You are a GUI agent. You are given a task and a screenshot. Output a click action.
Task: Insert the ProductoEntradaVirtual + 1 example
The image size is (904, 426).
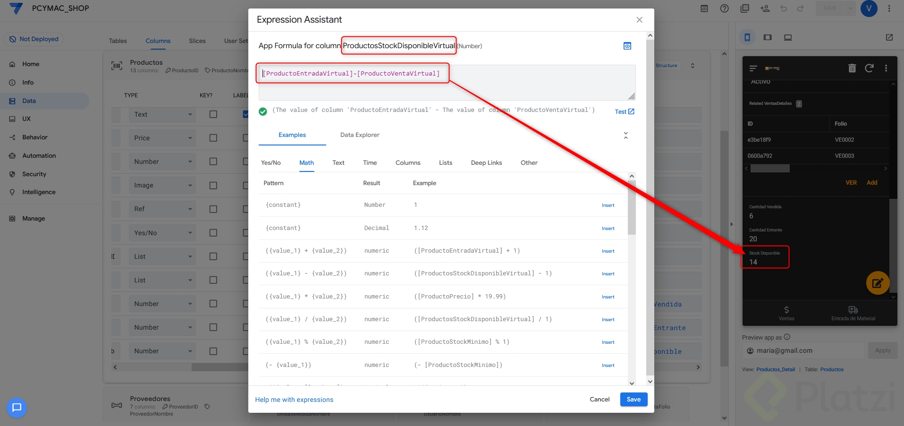(x=608, y=251)
